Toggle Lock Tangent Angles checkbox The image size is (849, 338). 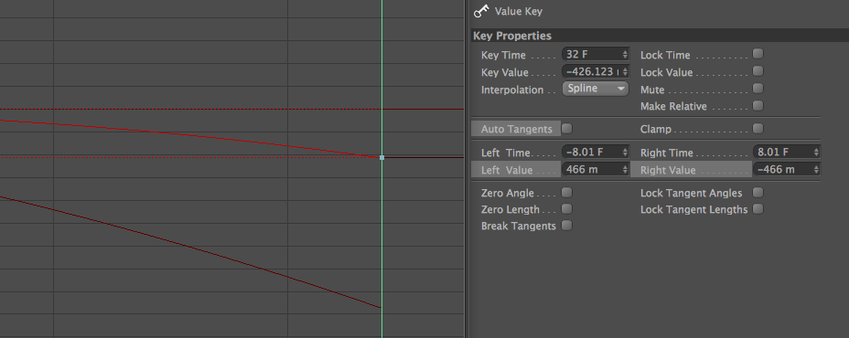[x=758, y=192]
